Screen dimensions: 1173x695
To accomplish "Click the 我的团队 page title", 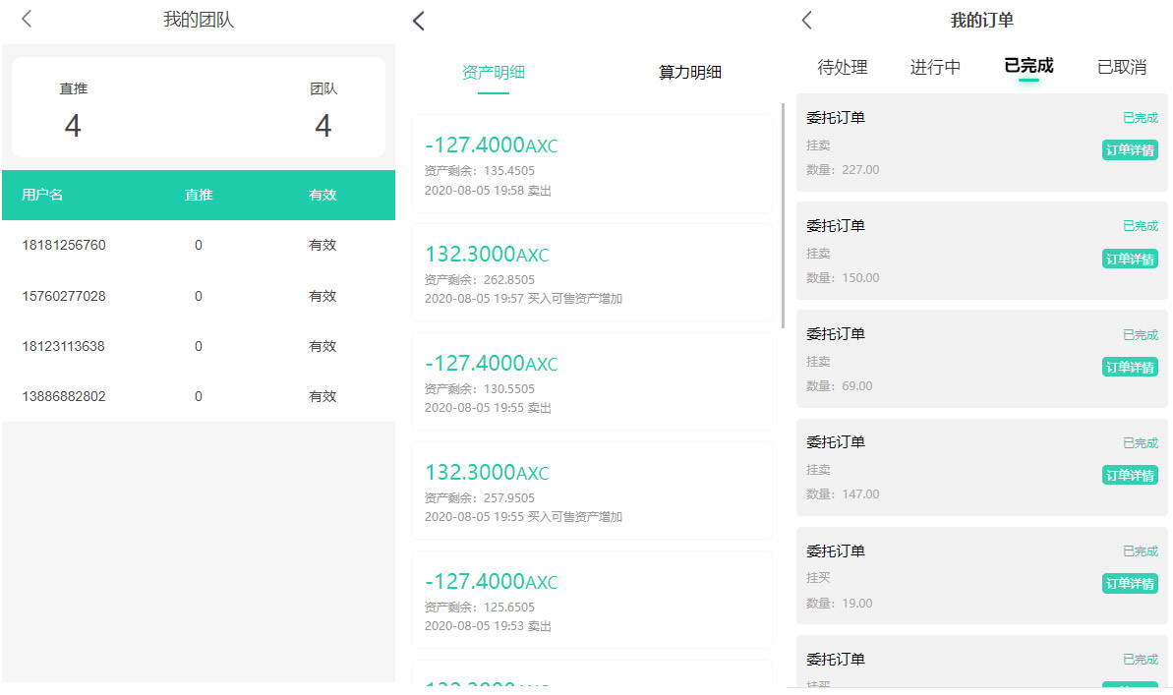I will click(x=199, y=20).
